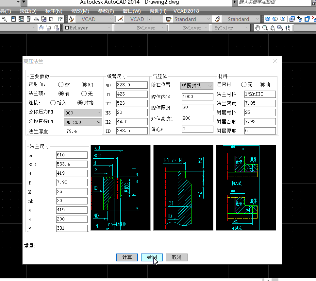Select the Pan hand tool
This screenshot has height=281, width=316.
[x=258, y=28]
